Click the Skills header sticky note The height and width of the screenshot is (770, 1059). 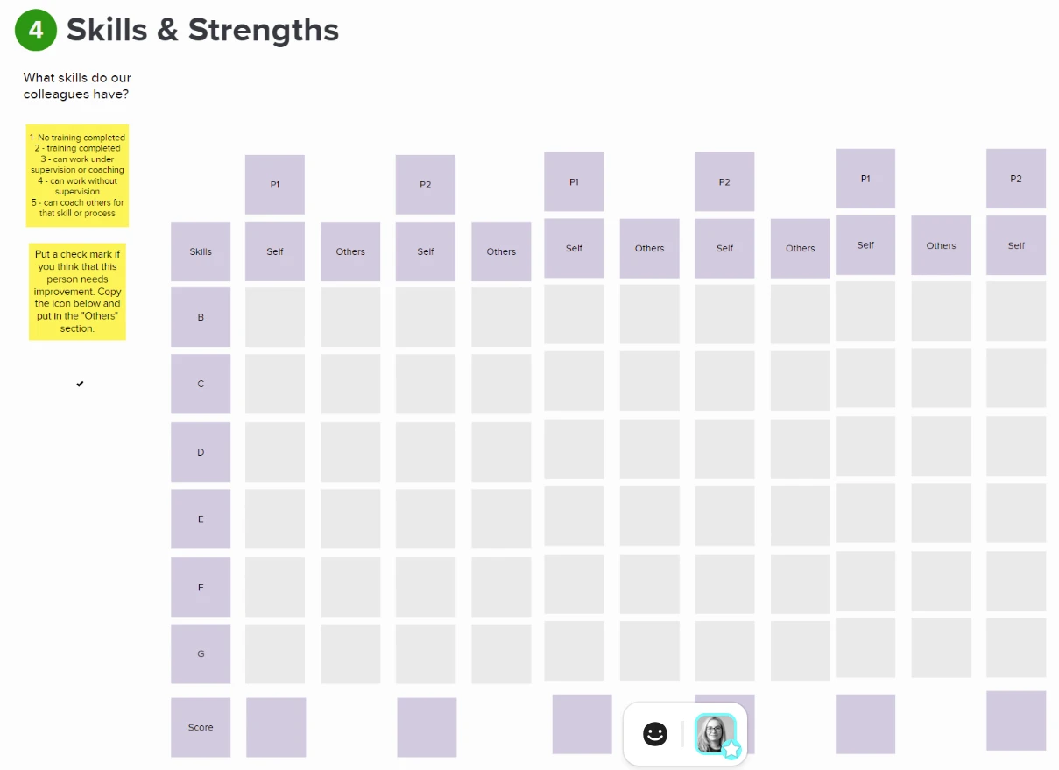coord(201,251)
